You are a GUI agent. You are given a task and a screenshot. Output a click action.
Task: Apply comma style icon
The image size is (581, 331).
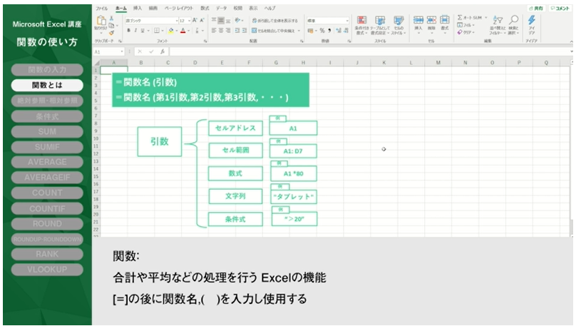329,31
